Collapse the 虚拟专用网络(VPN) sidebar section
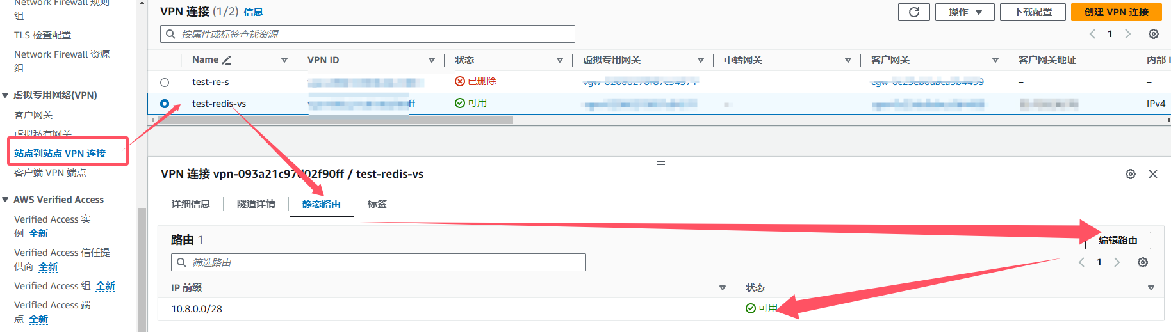The image size is (1171, 332). pos(6,95)
